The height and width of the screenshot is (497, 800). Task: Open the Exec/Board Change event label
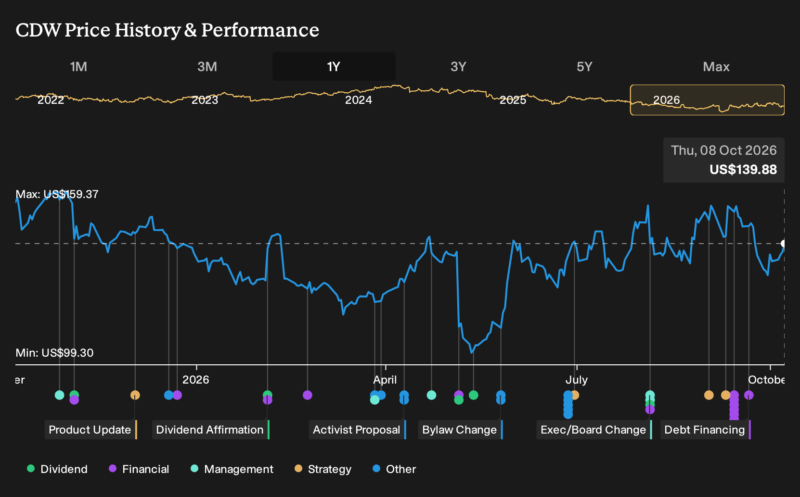(x=594, y=430)
